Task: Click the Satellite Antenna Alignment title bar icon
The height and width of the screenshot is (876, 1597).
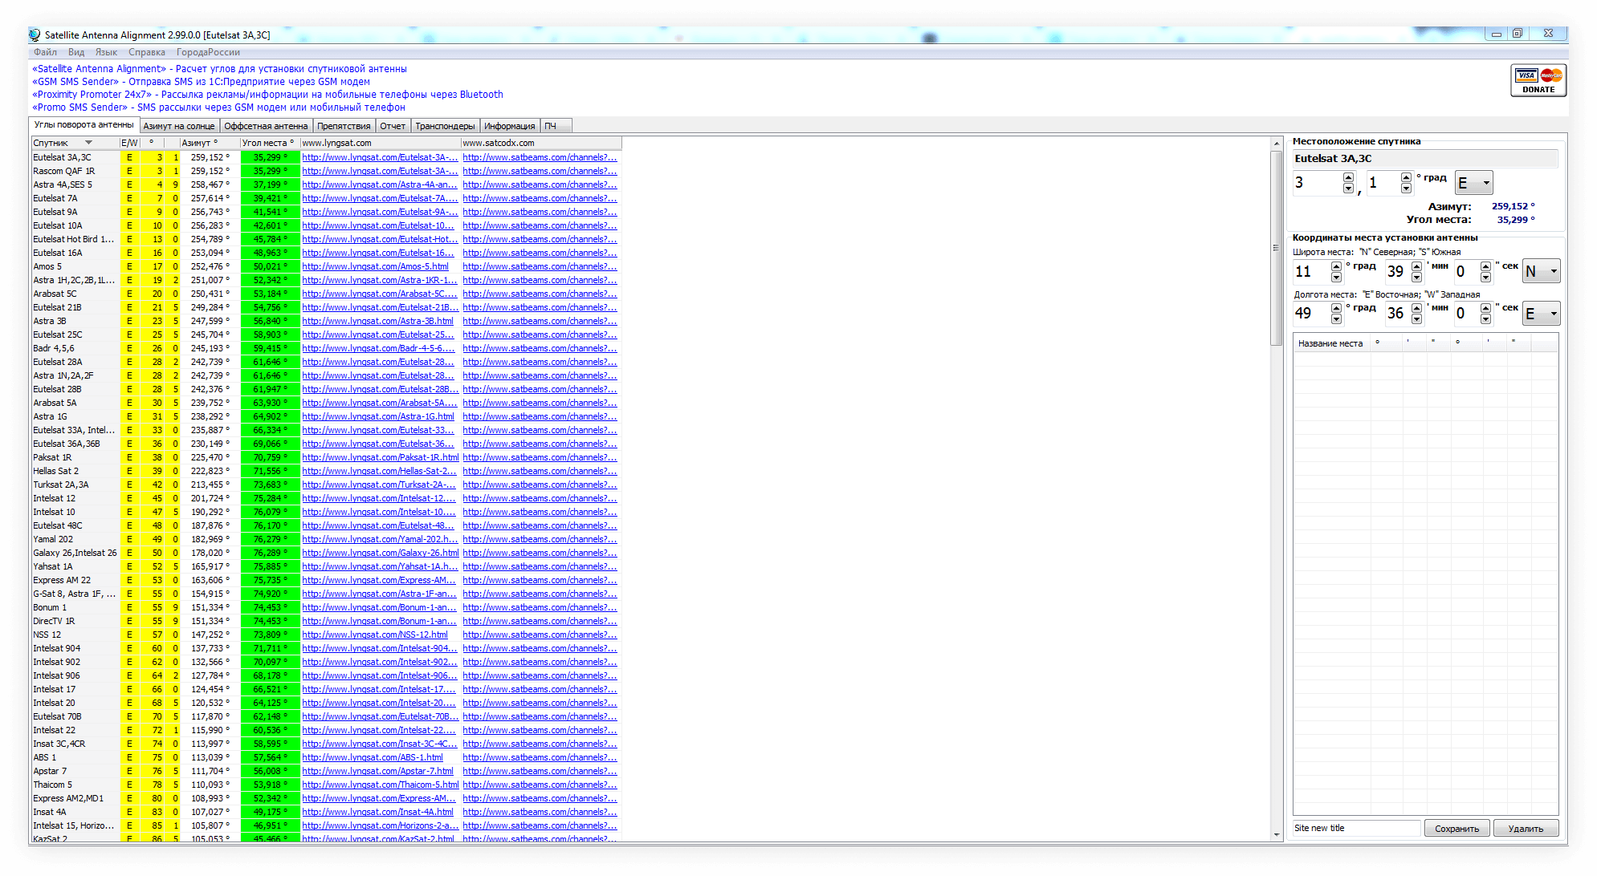Action: coord(35,34)
